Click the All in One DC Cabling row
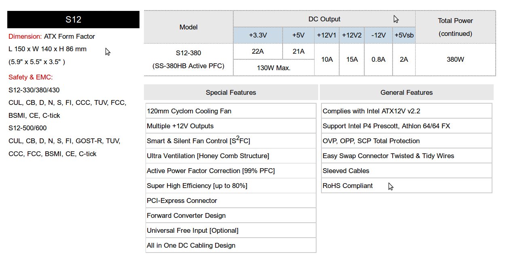This screenshot has height=259, width=507. point(231,245)
